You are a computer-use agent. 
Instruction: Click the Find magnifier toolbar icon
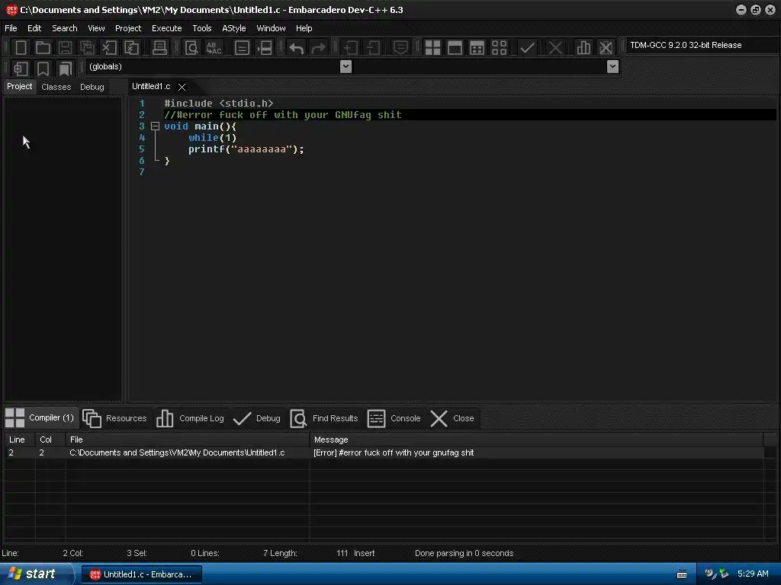click(x=191, y=48)
